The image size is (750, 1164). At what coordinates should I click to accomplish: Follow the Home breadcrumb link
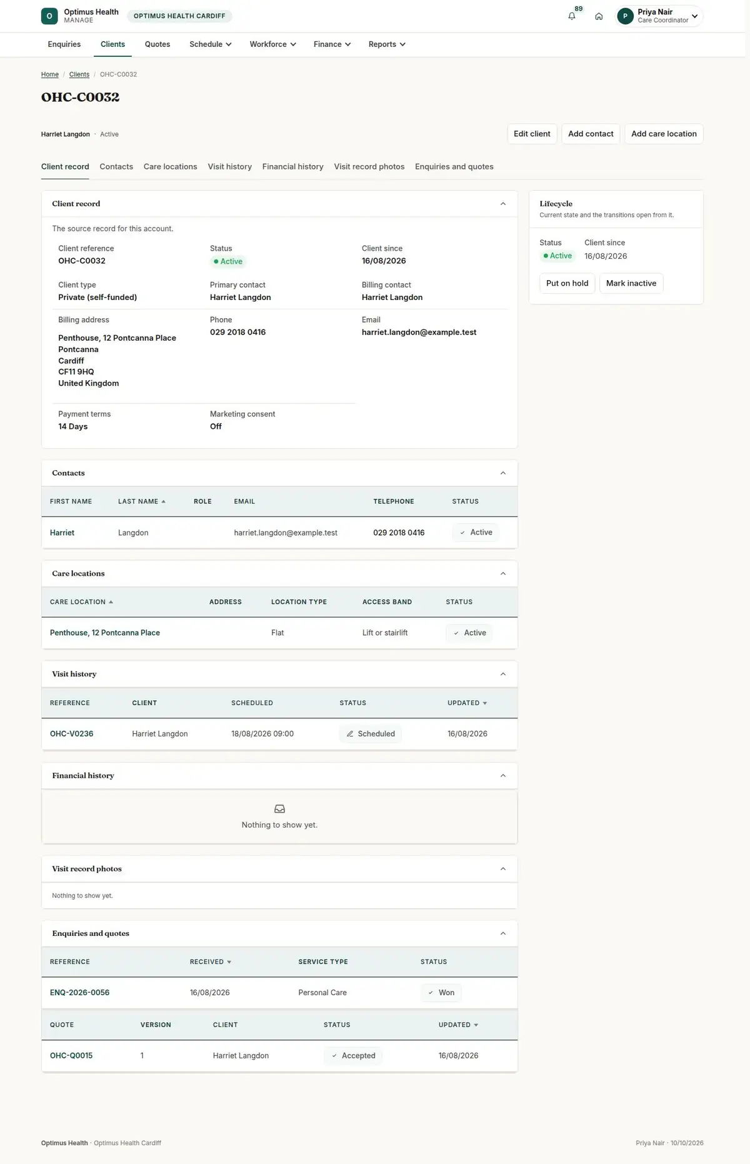[x=50, y=74]
